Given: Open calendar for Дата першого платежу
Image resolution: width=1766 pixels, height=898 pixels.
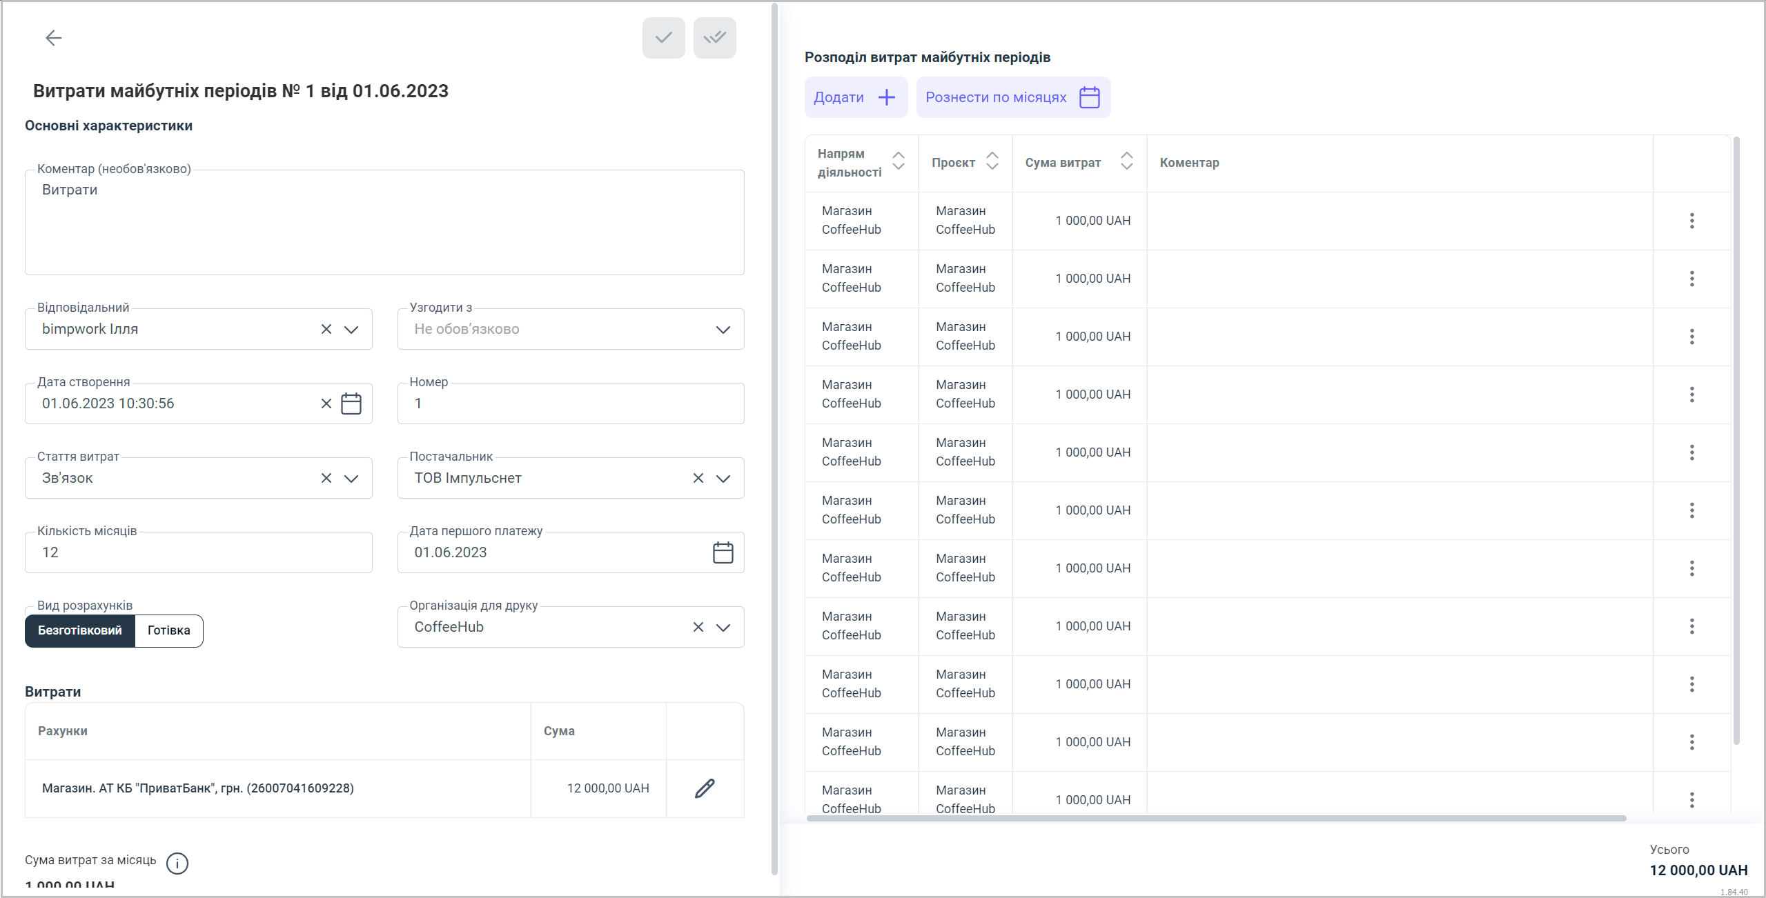Looking at the screenshot, I should tap(723, 552).
